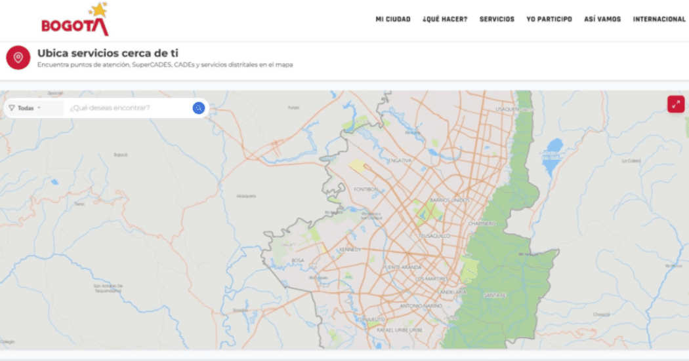Open the SERVICIOS menu
Screen dimensions: 689x361
coord(497,19)
